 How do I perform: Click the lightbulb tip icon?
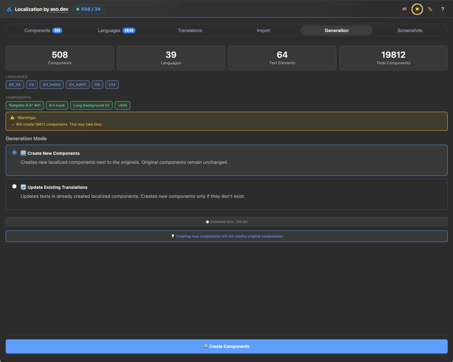173,236
